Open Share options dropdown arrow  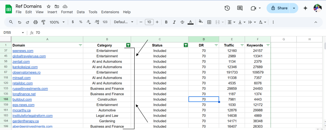click(294, 8)
